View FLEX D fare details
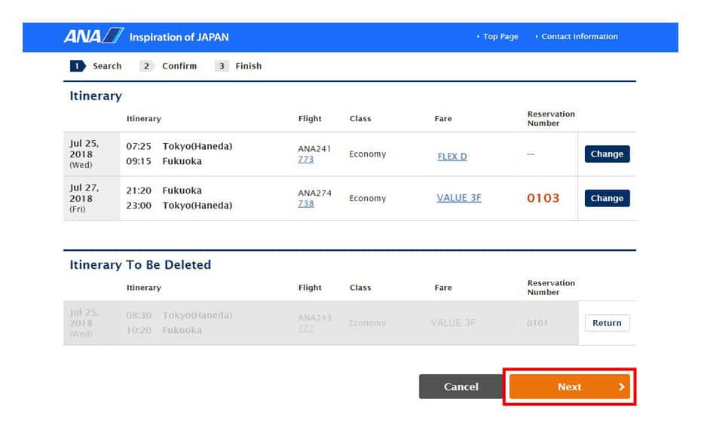The width and height of the screenshot is (701, 433). [x=452, y=157]
